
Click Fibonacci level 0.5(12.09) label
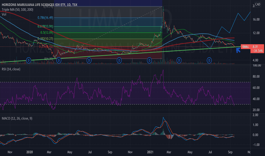pos(47,32)
